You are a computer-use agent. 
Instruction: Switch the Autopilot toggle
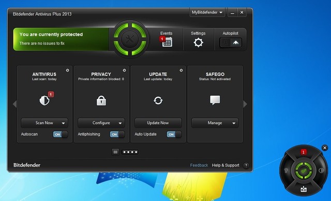coord(231,42)
